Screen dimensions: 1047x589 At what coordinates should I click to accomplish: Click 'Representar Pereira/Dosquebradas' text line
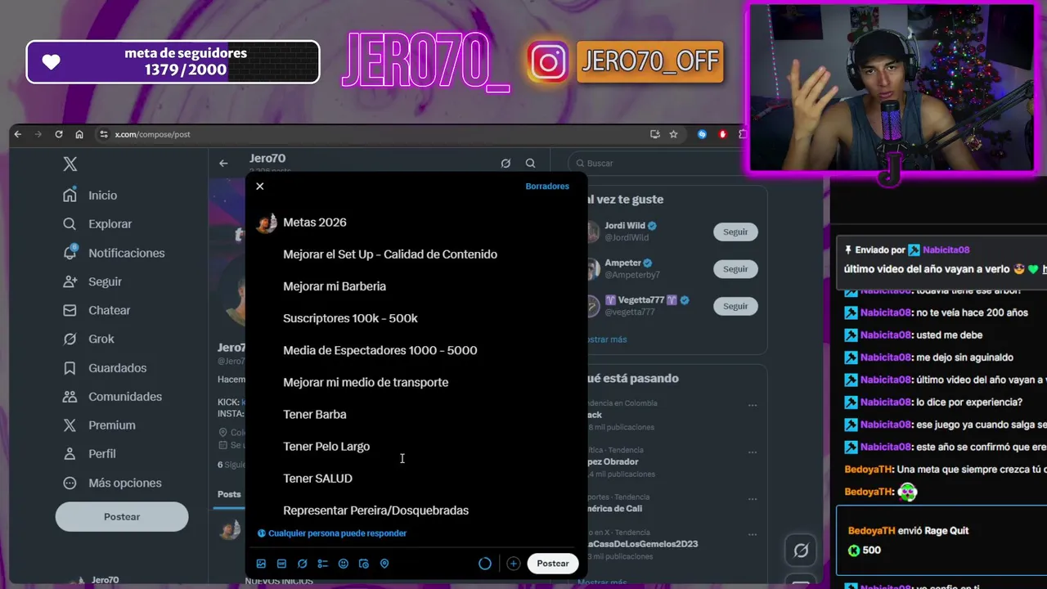(375, 510)
